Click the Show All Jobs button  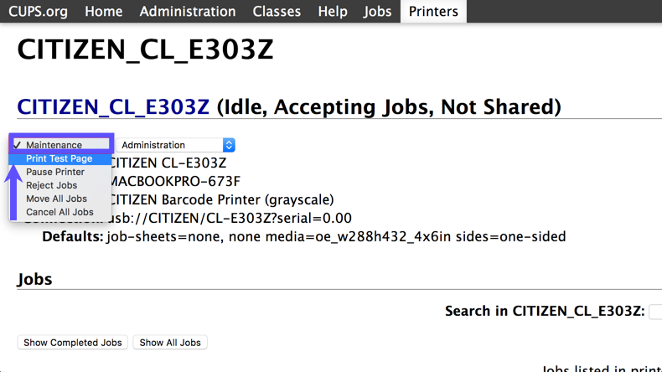[170, 343]
